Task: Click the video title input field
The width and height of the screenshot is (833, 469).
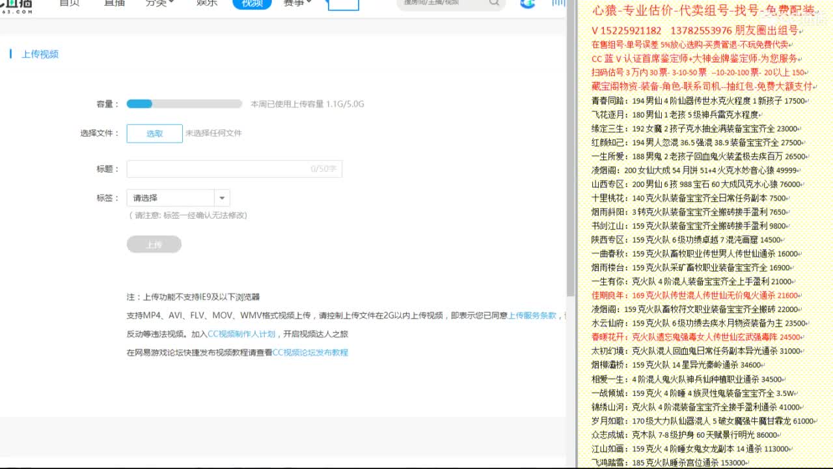Action: click(x=234, y=169)
